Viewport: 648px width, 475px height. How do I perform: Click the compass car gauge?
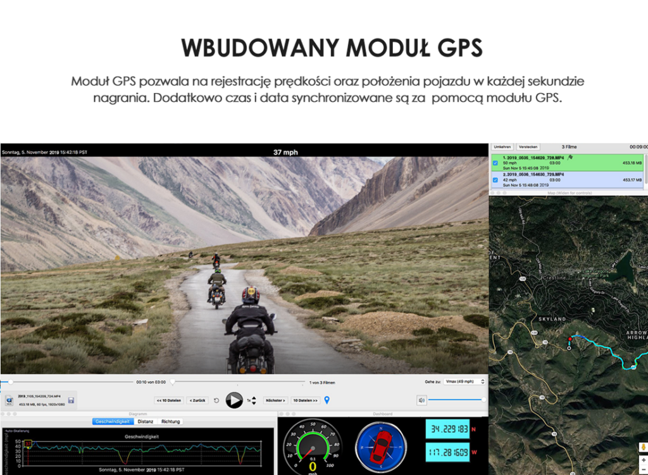[380, 444]
